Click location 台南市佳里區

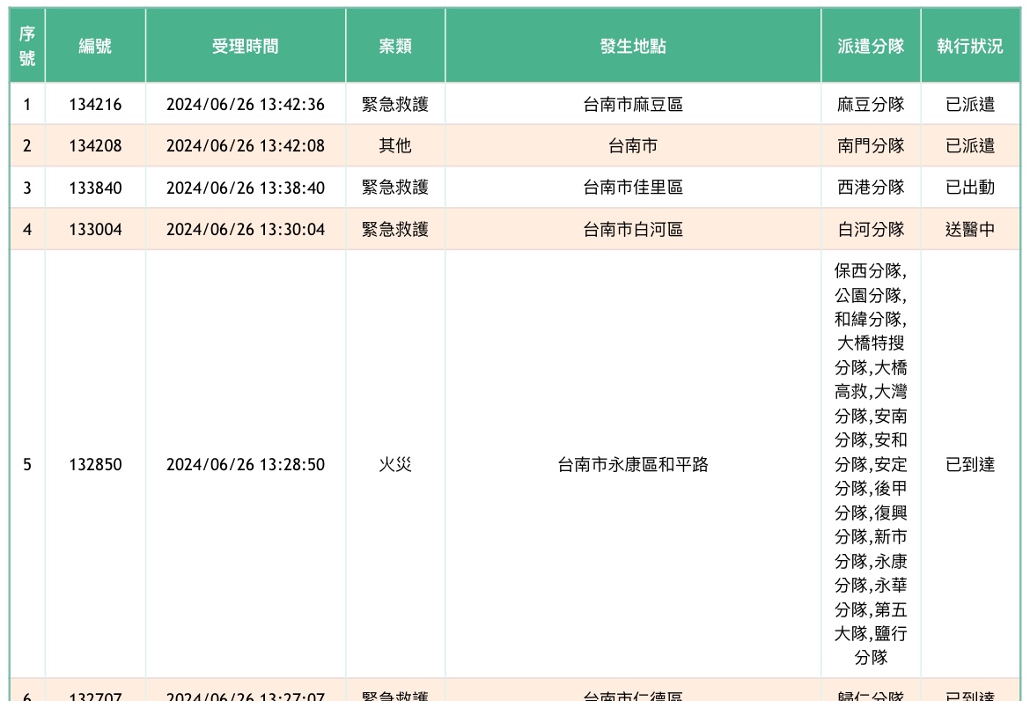click(633, 188)
